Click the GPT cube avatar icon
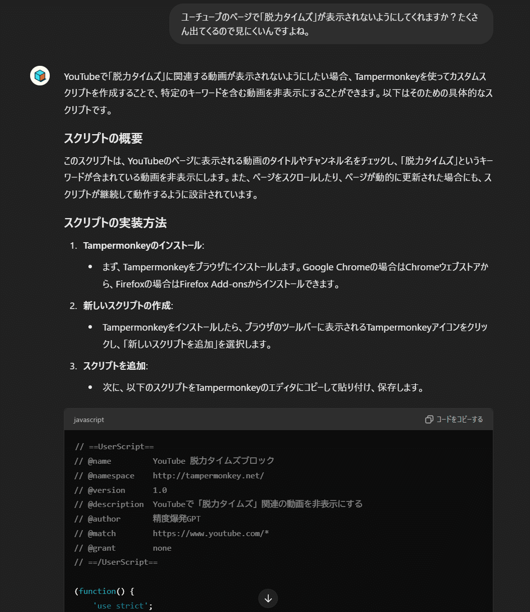Screen dimensions: 530x612 tap(40, 76)
